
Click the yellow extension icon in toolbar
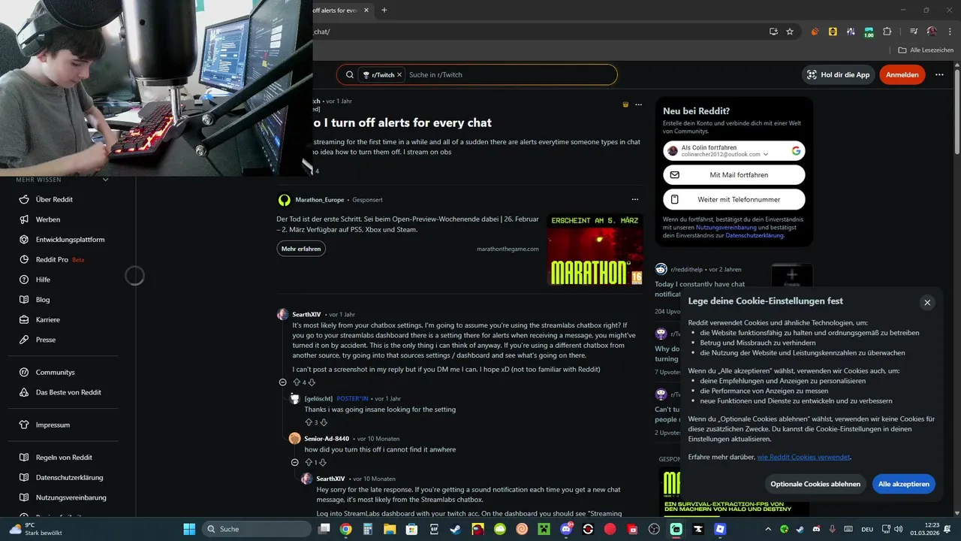[x=833, y=32]
